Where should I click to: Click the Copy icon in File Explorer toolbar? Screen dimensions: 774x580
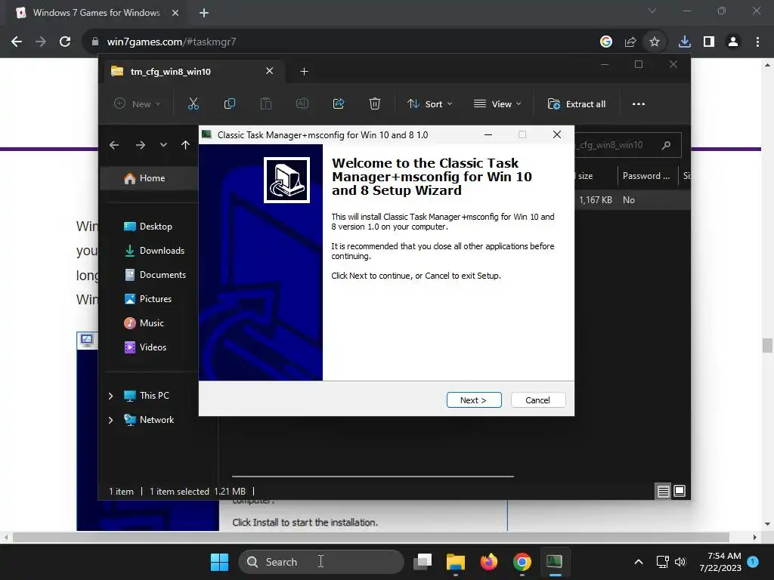click(230, 103)
